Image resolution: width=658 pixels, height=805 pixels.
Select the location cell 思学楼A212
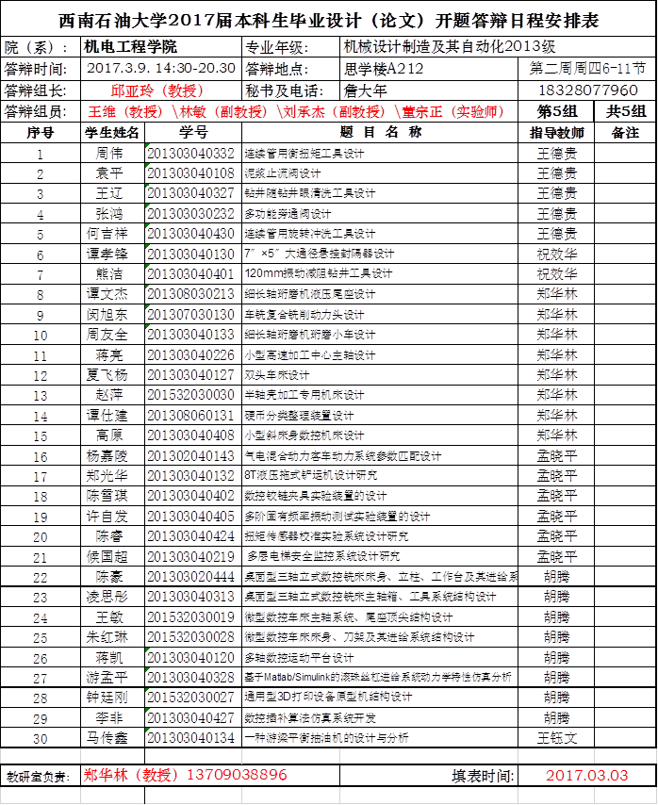[429, 69]
